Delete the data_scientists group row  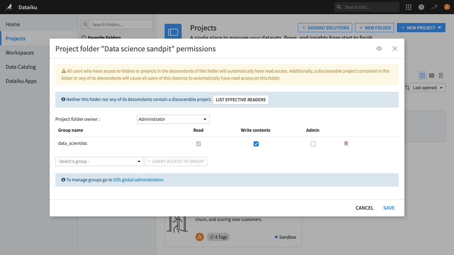(346, 143)
